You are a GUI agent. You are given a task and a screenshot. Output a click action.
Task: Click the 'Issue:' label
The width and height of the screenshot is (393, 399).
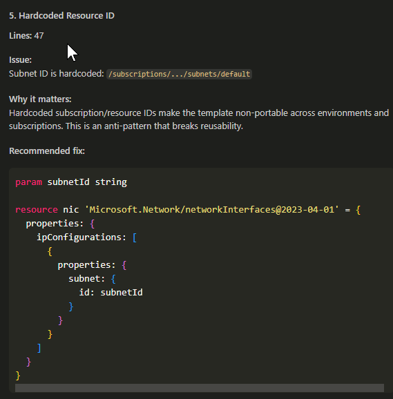click(20, 60)
